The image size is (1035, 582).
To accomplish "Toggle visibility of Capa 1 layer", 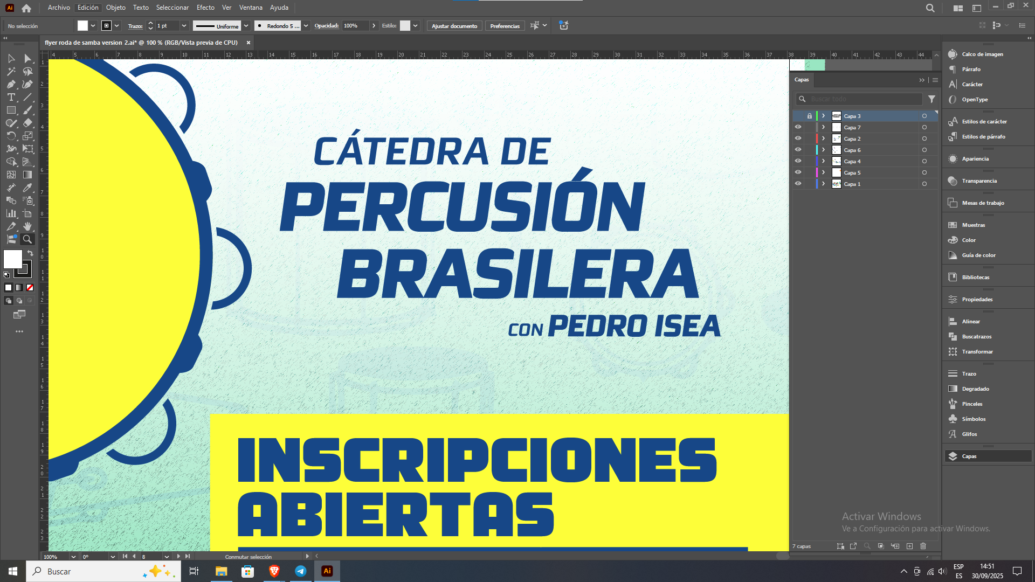I will click(798, 184).
